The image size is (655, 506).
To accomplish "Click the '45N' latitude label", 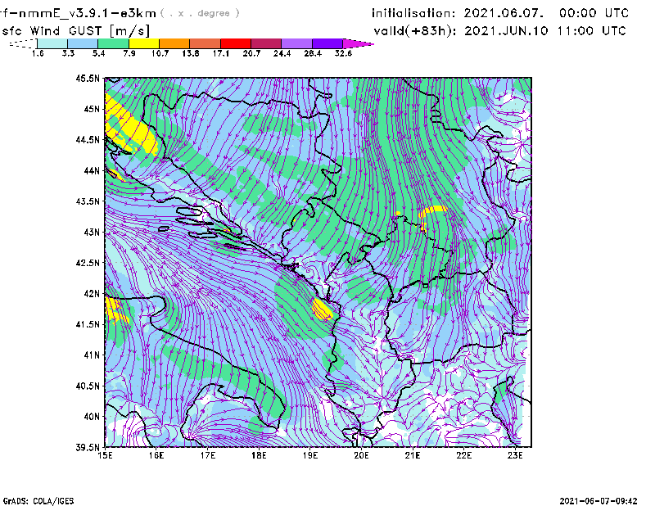I will click(92, 109).
